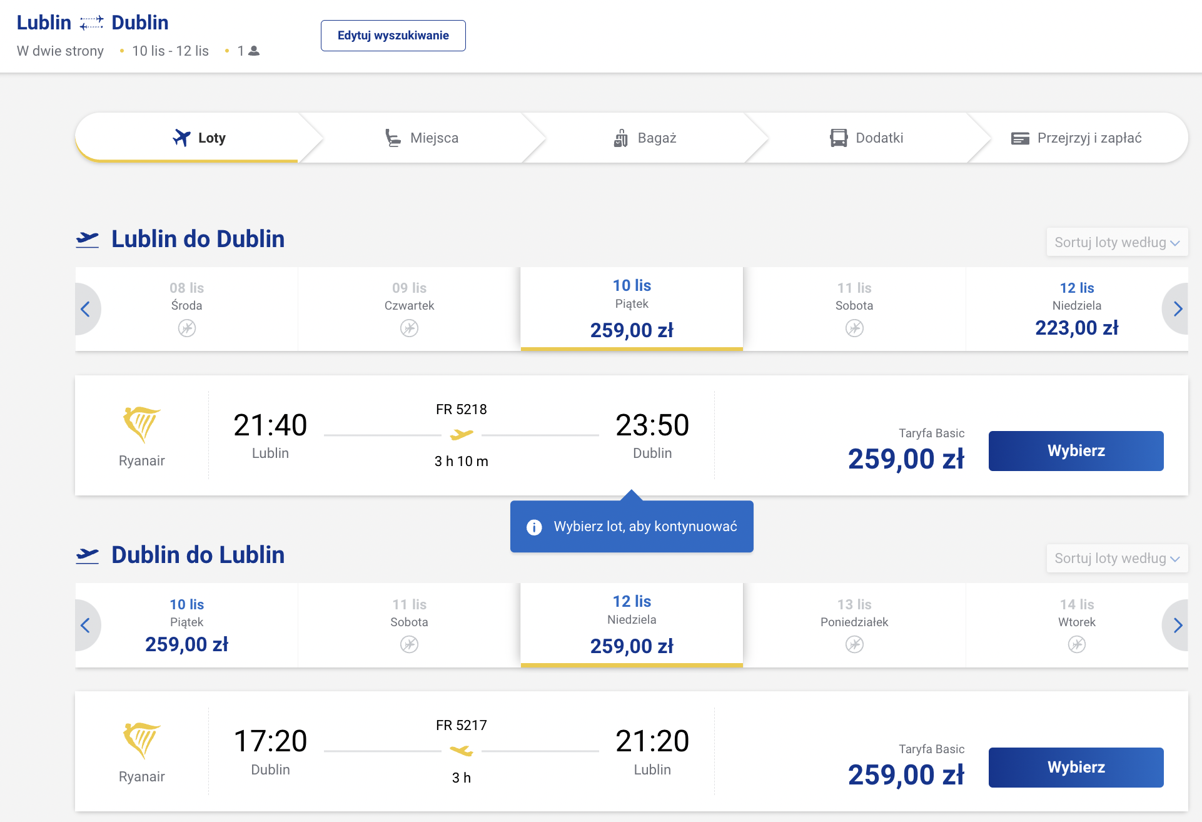Click the passenger icon in search summary
This screenshot has height=822, width=1202.
click(x=254, y=51)
